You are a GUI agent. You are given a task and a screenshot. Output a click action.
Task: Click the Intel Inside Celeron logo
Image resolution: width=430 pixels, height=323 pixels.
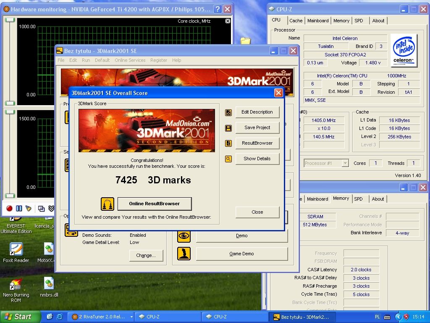[x=404, y=50]
